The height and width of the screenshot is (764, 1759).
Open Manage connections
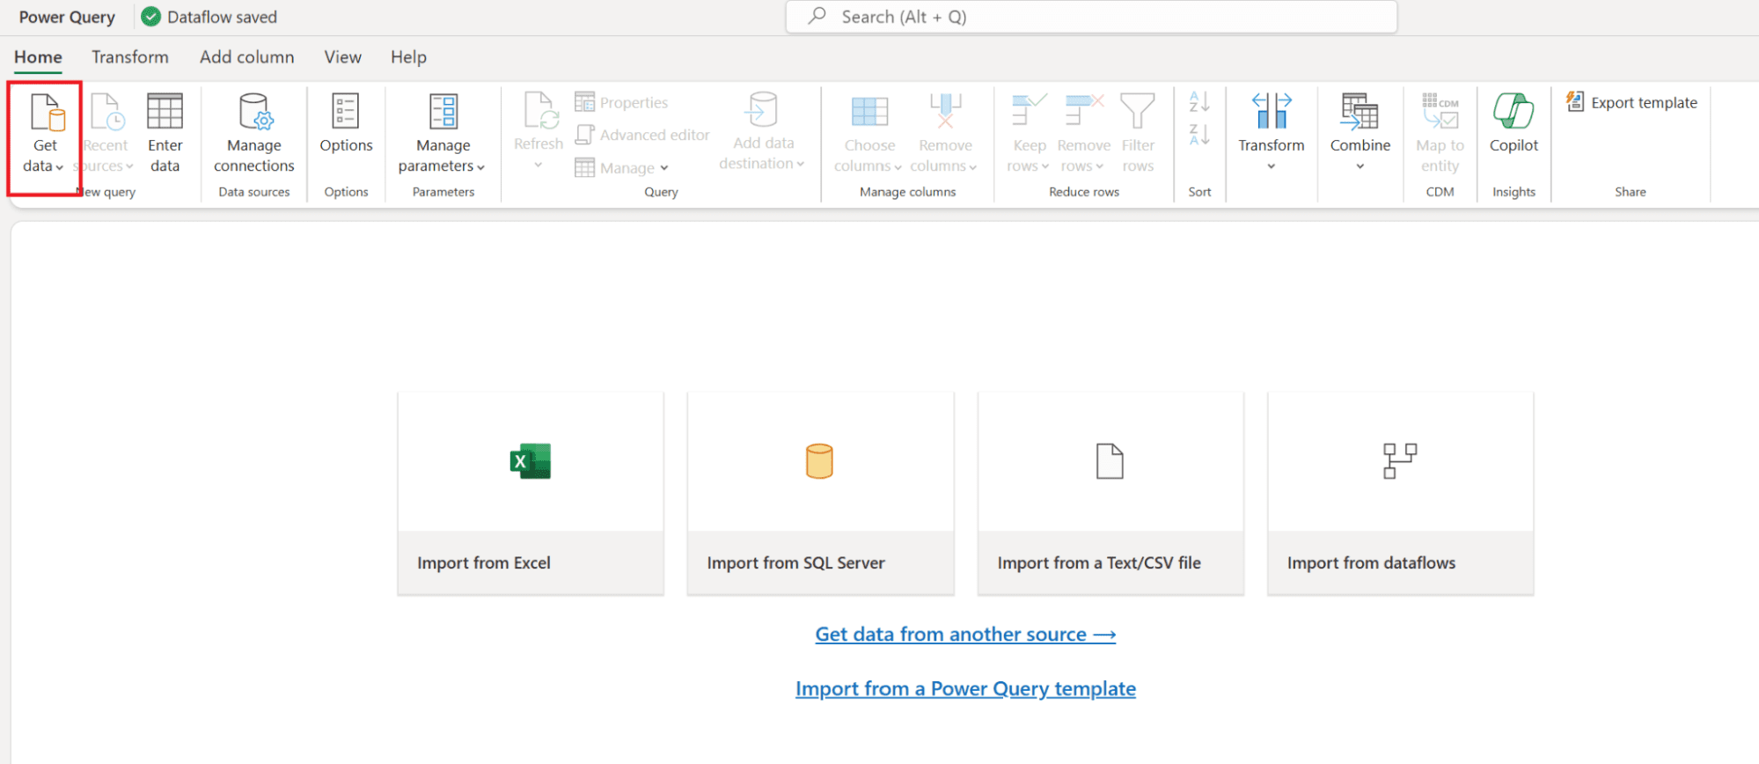pos(253,132)
